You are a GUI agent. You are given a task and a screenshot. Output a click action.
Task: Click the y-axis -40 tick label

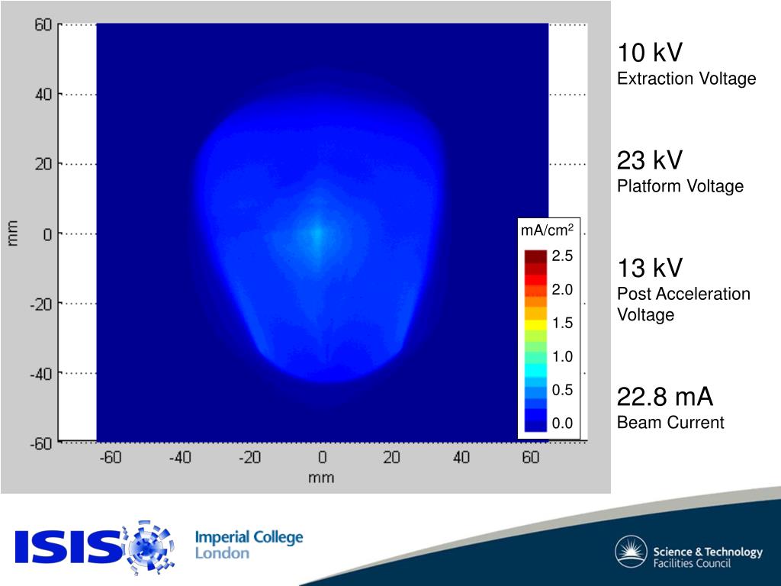pyautogui.click(x=41, y=374)
